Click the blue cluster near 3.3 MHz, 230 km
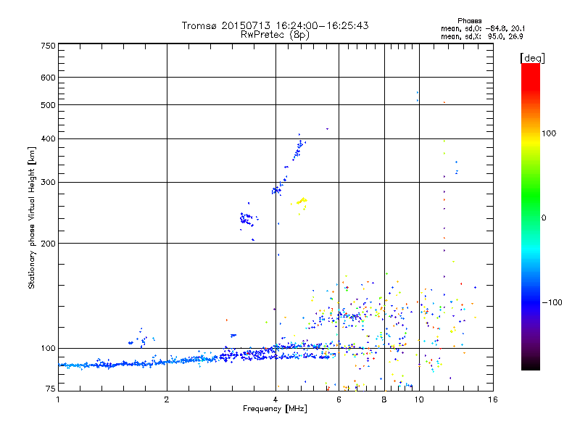Viewport: 580px width, 435px height. pos(246,219)
